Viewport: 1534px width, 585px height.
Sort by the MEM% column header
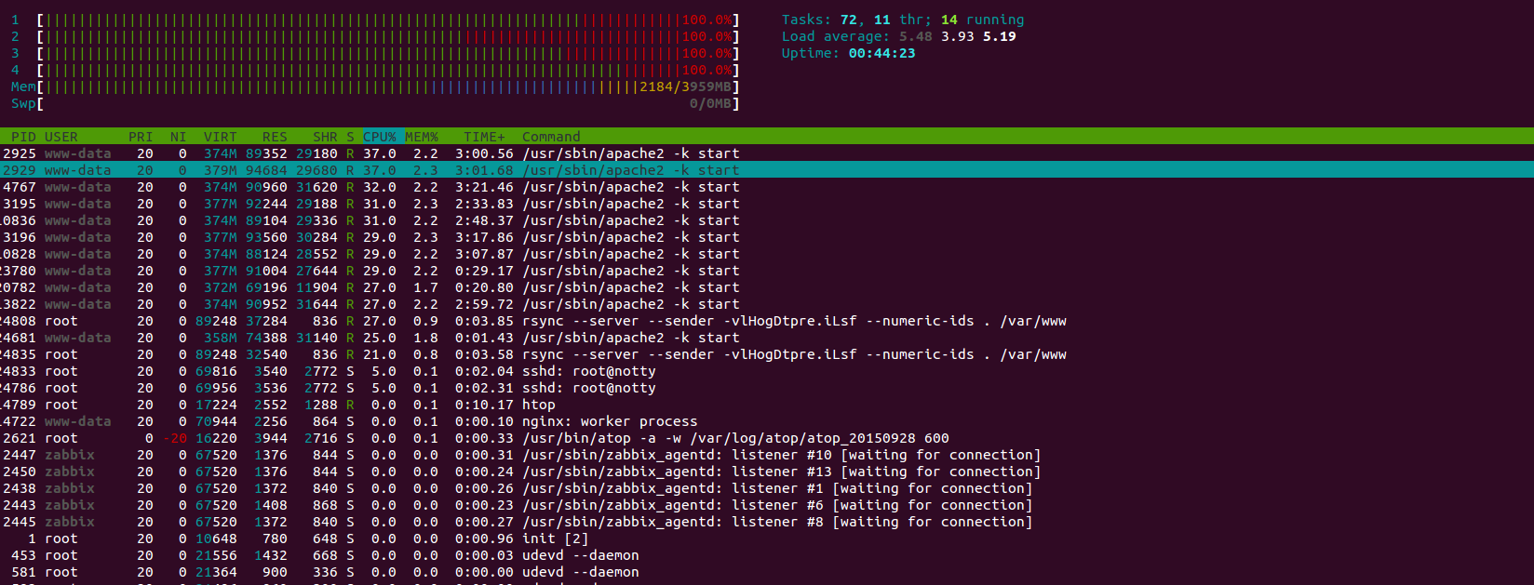pos(422,137)
